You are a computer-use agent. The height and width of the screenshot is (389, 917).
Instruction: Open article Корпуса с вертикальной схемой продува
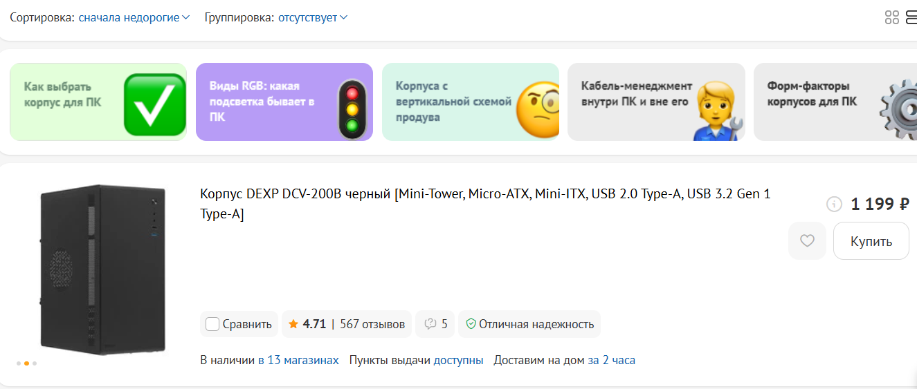[x=471, y=102]
